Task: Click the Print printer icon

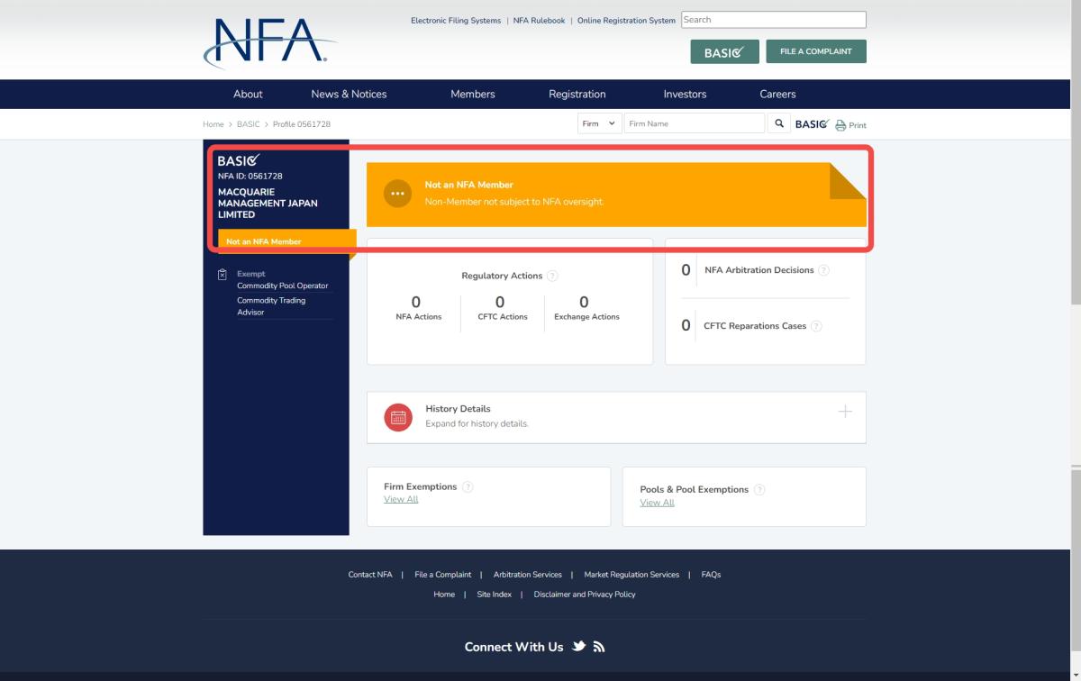Action: (840, 125)
